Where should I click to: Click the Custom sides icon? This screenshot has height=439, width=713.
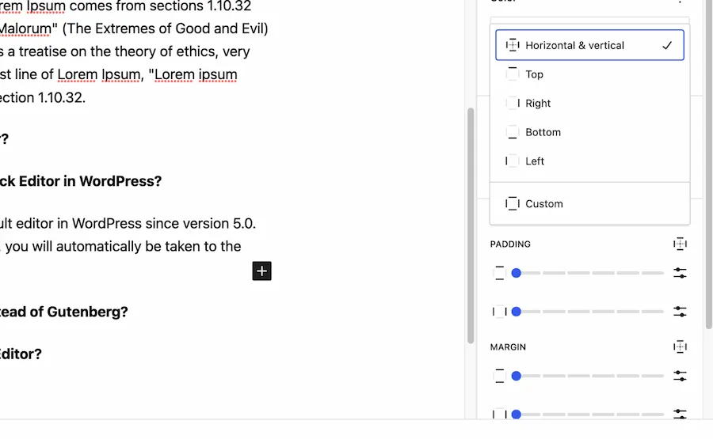click(x=512, y=204)
